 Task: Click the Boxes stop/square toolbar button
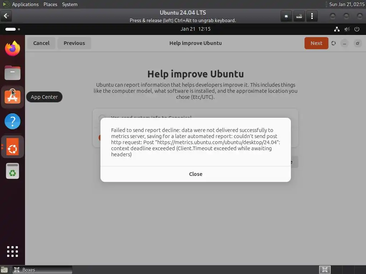[x=286, y=16]
